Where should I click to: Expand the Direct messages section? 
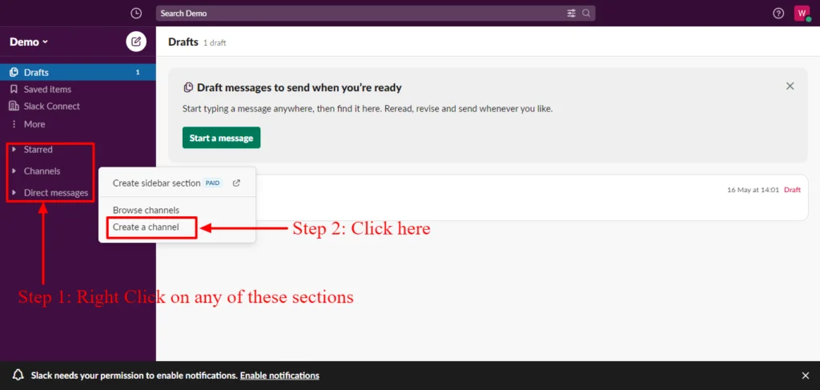click(x=55, y=192)
